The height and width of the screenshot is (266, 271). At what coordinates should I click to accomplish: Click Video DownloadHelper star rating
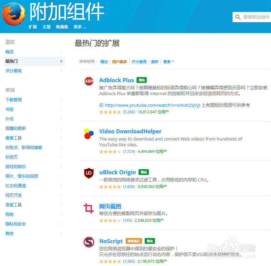coord(110,152)
